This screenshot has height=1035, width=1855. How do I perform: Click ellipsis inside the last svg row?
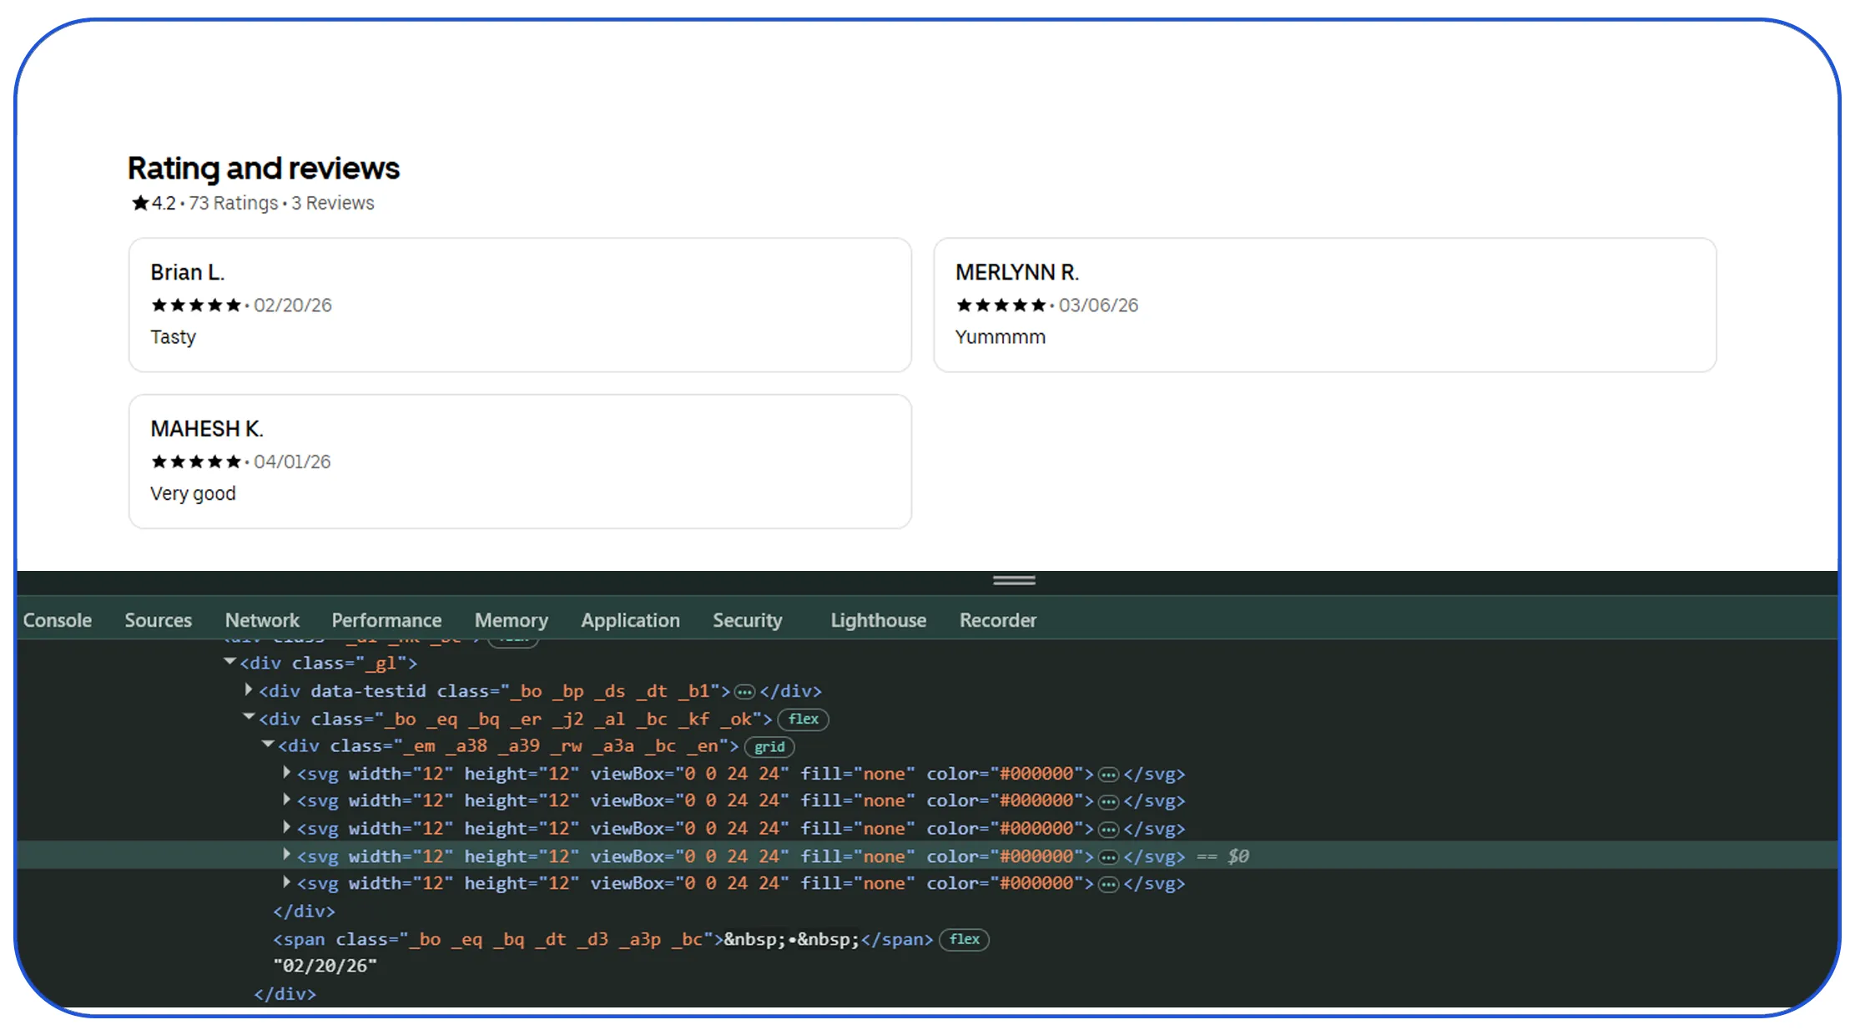point(1108,884)
